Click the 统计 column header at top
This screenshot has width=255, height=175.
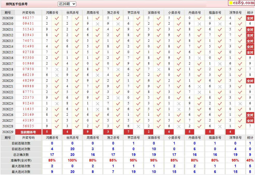(x=250, y=12)
